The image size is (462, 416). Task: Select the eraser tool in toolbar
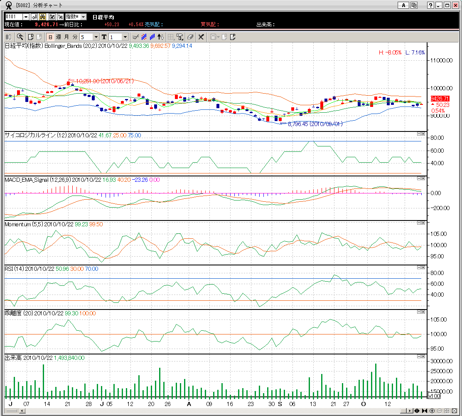point(190,37)
